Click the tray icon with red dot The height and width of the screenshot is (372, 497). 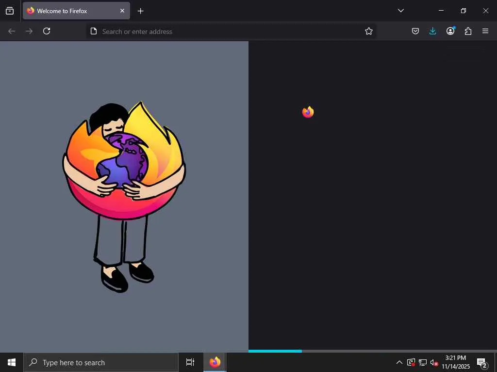click(x=411, y=362)
